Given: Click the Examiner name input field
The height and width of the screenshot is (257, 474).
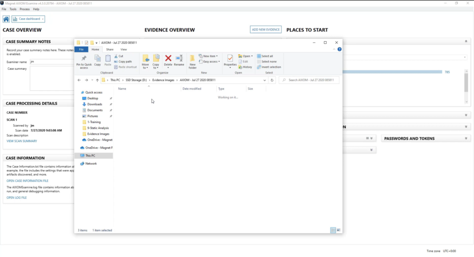Looking at the screenshot, I should tap(52, 62).
